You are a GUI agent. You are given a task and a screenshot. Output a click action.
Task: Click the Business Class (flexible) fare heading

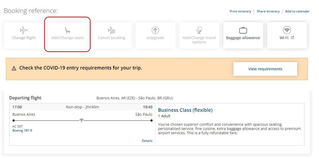point(185,110)
